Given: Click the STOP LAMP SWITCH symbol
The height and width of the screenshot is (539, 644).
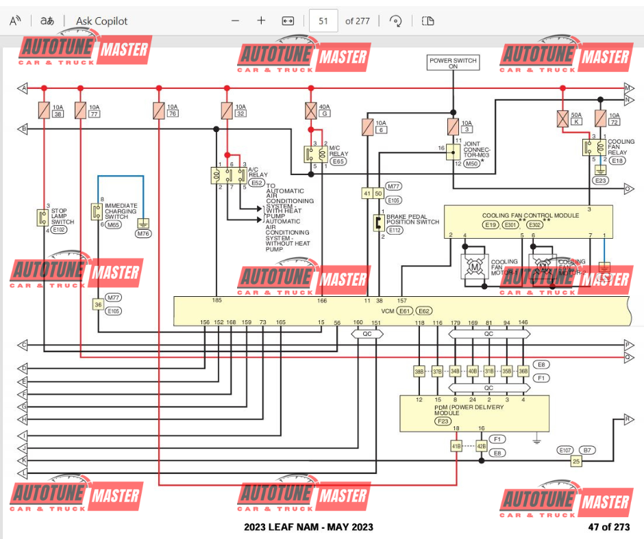Looking at the screenshot, I should (x=42, y=218).
